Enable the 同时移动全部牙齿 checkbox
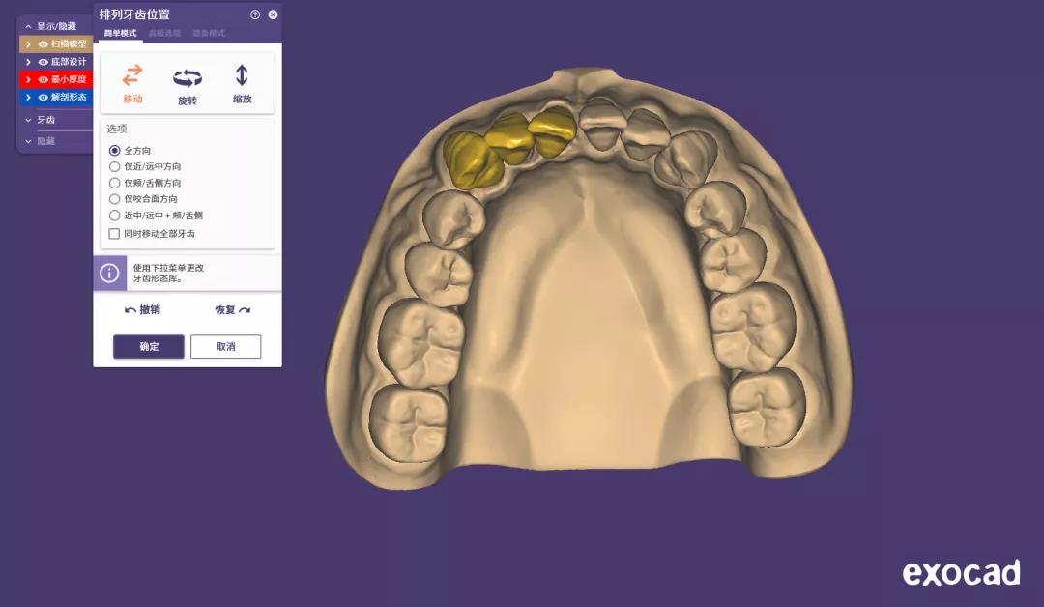 point(114,234)
